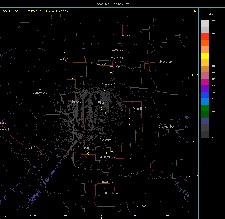Click the Didsbury label
Image resolution: width=225 pixels, height=219 pixels.
[100, 112]
